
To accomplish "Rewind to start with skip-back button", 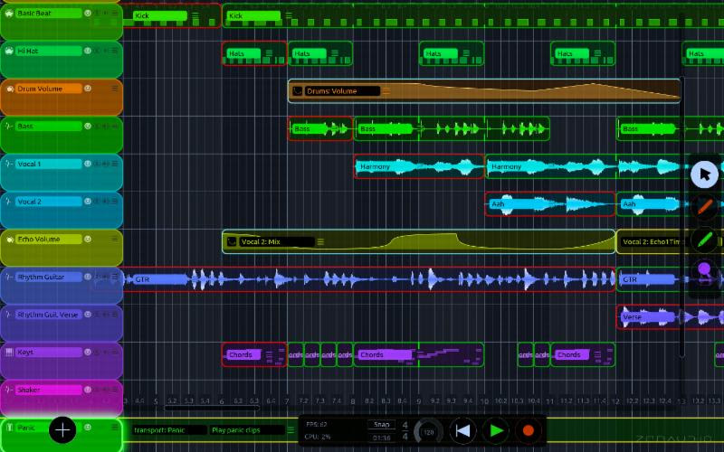I will [462, 431].
